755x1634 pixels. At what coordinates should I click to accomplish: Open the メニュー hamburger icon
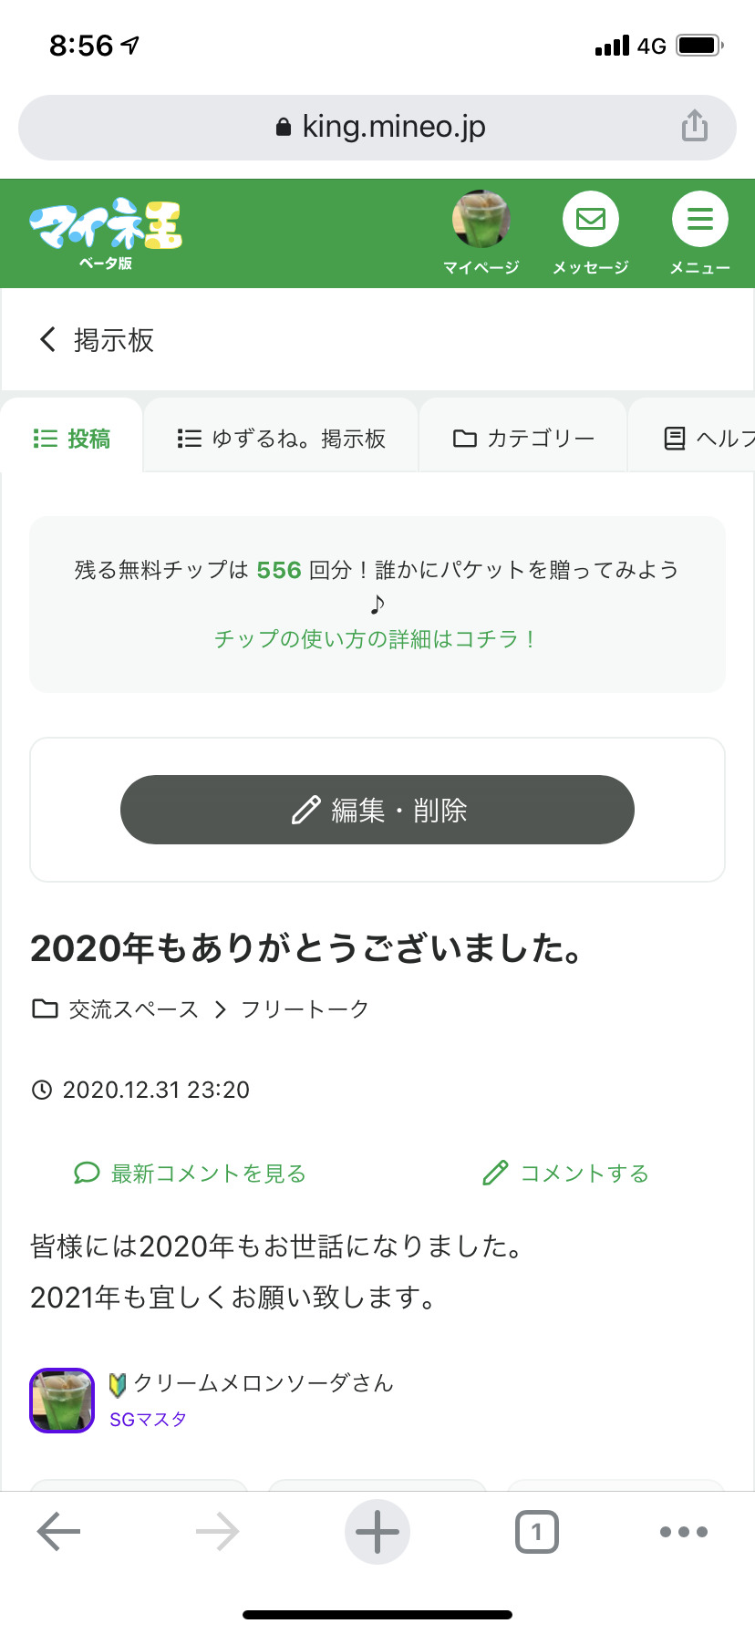point(699,220)
